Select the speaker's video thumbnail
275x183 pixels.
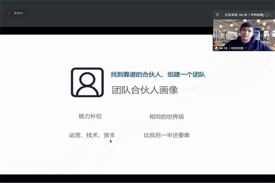click(x=244, y=35)
